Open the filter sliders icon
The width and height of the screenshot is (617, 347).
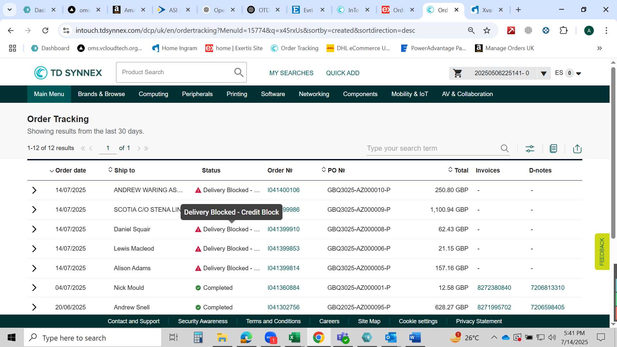click(x=530, y=148)
